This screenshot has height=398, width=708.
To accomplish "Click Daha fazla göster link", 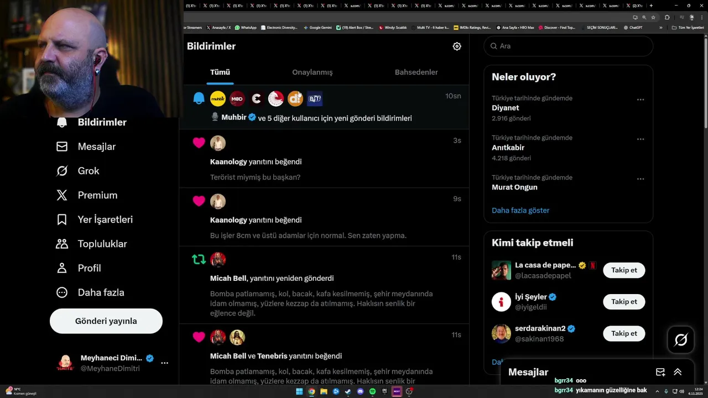I will pos(520,211).
